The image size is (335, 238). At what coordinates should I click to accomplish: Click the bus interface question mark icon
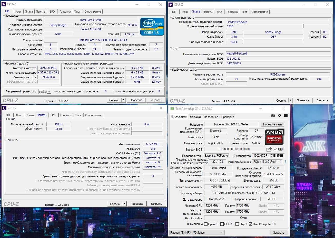(285, 162)
